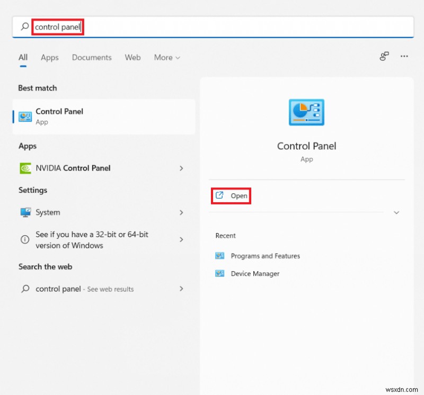Expand the System result chevron
This screenshot has height=395, width=424.
tap(181, 213)
